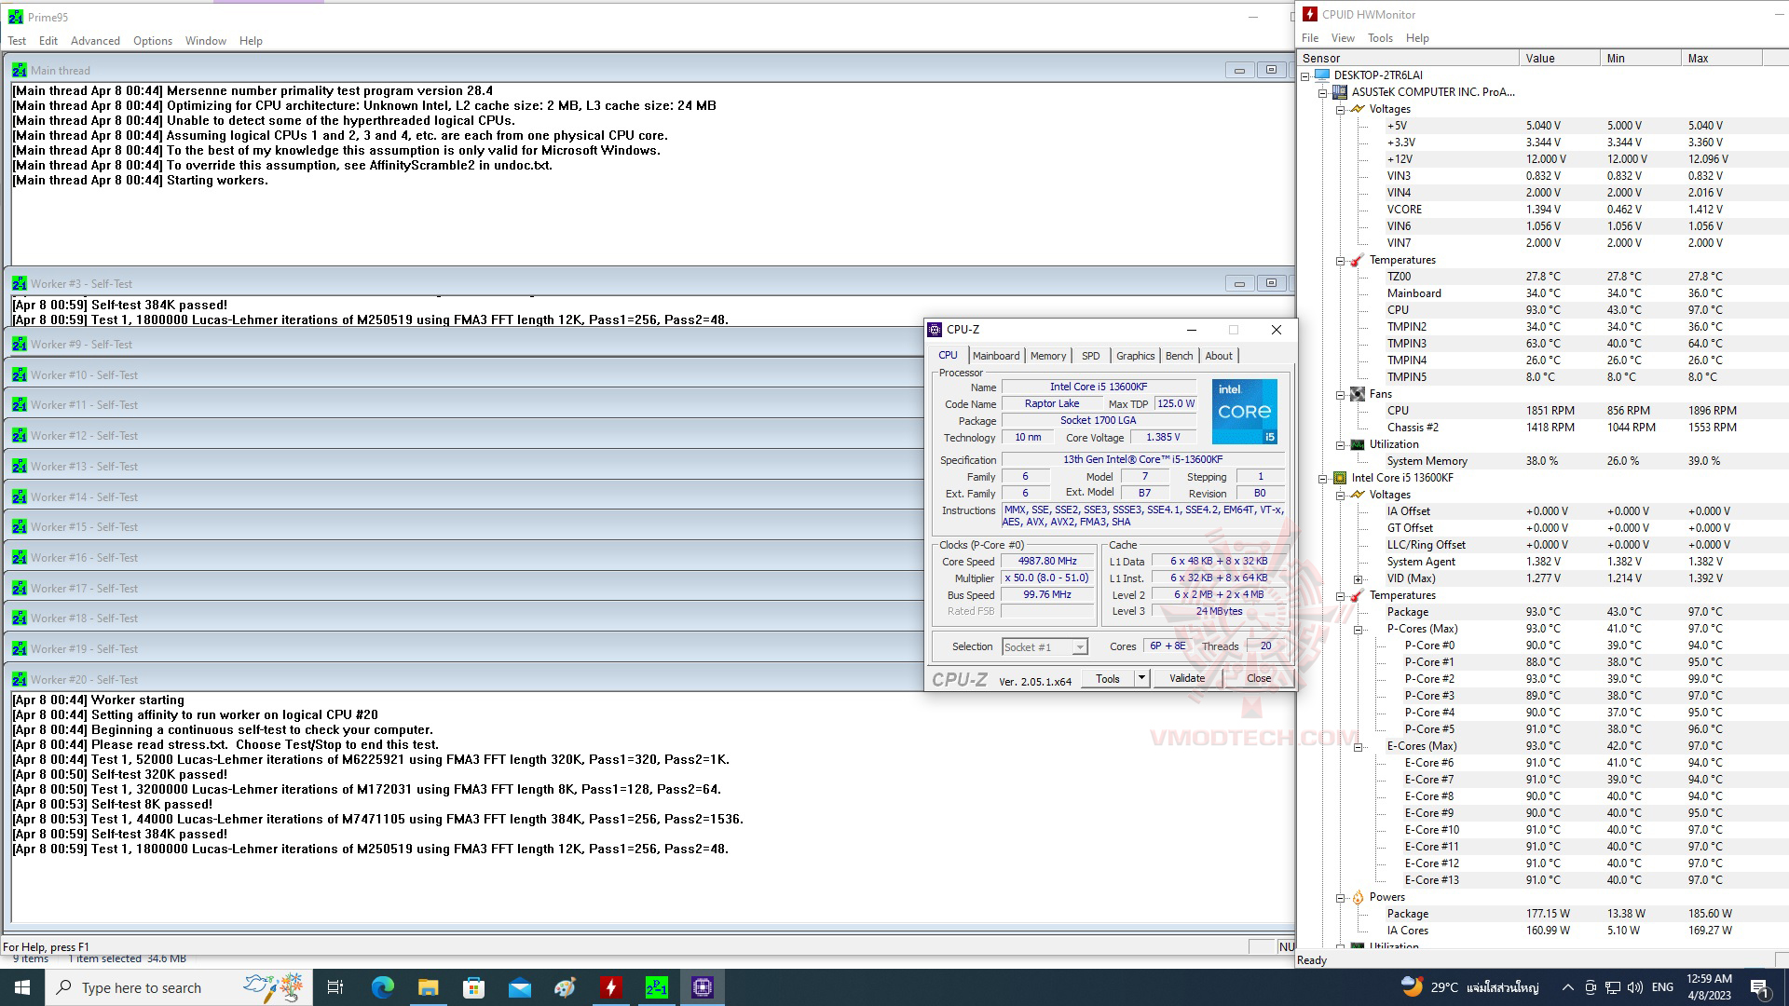Open Task View from the taskbar
Screen dimensions: 1789x1006
coord(335,987)
